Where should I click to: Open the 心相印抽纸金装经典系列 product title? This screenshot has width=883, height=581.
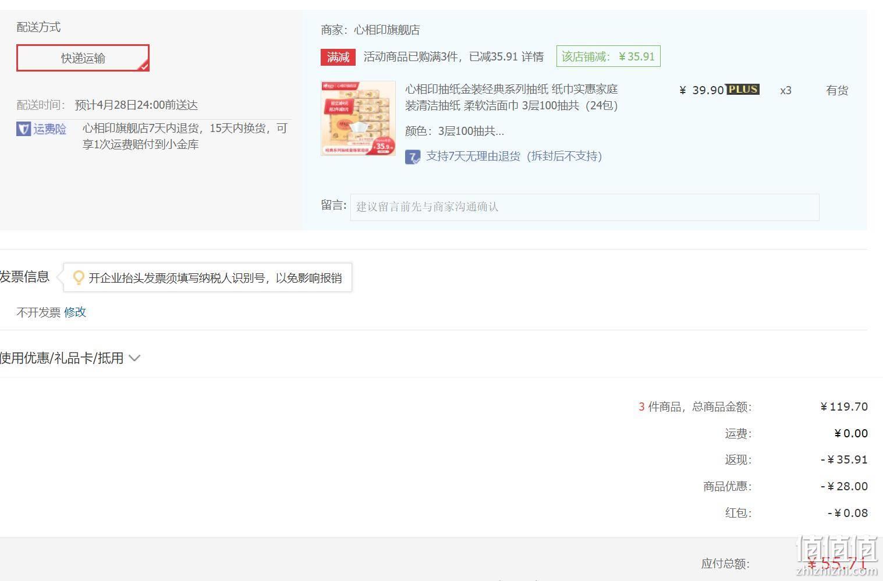(512, 97)
